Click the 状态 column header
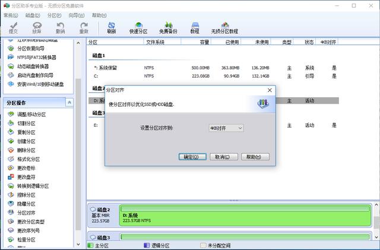 click(305, 42)
